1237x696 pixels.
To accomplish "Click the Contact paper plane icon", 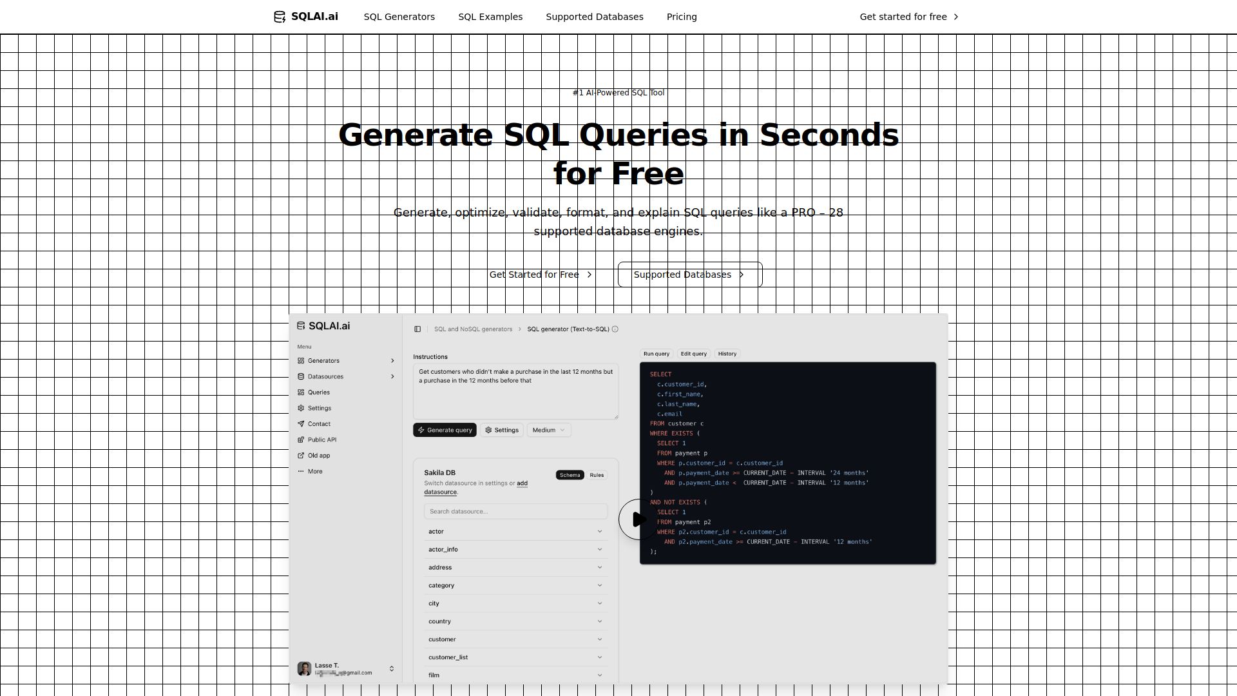I will (x=301, y=424).
